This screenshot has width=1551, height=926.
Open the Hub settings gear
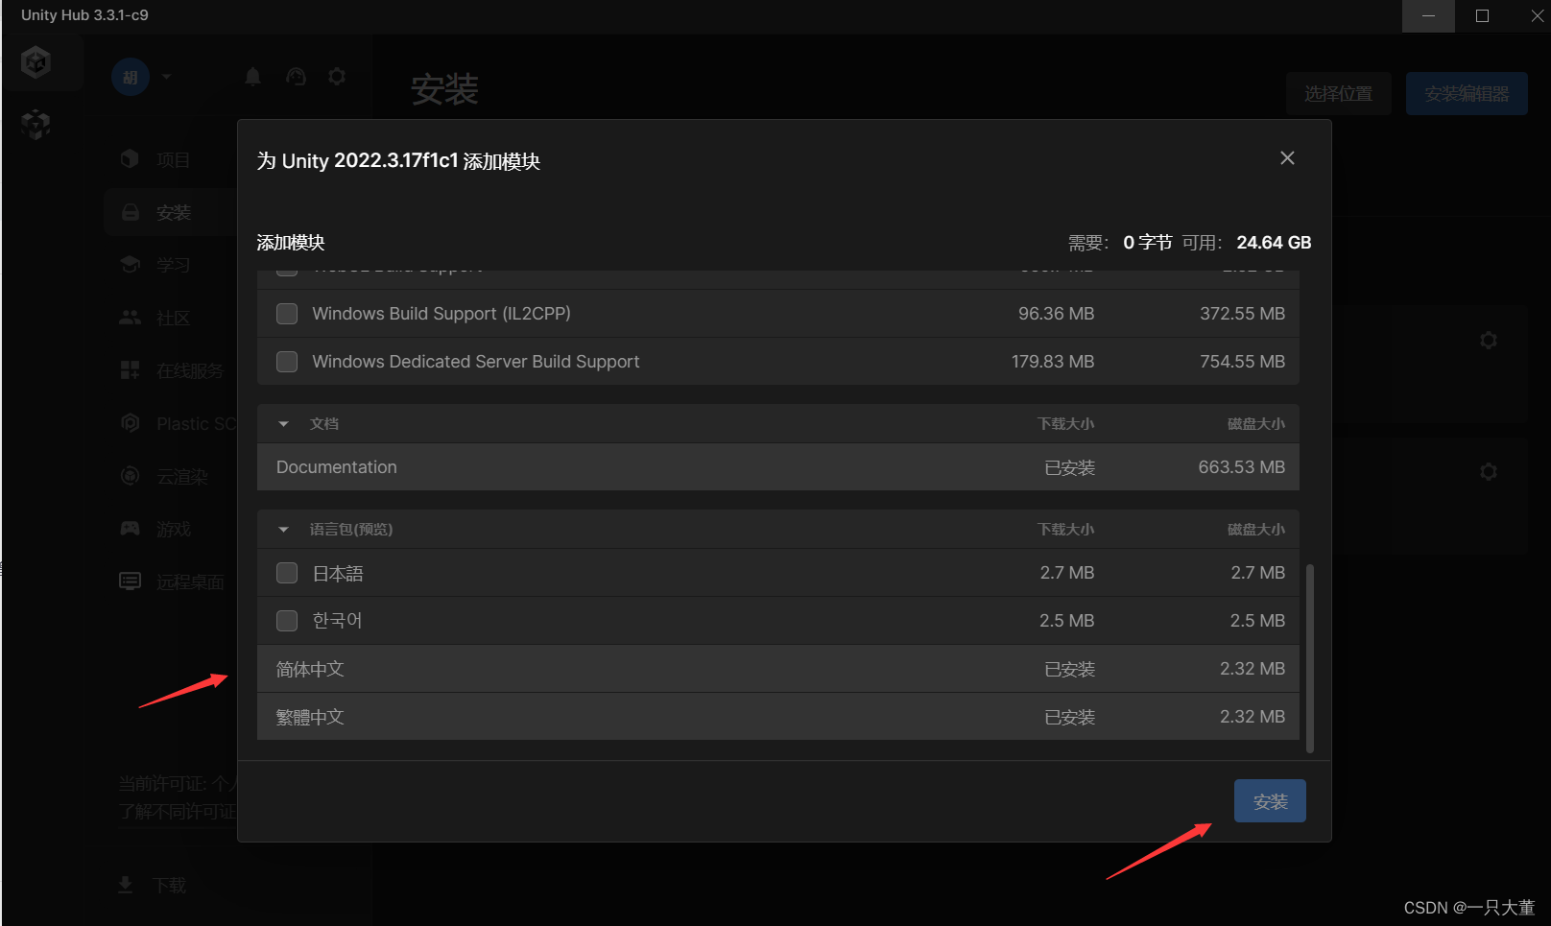(x=337, y=77)
